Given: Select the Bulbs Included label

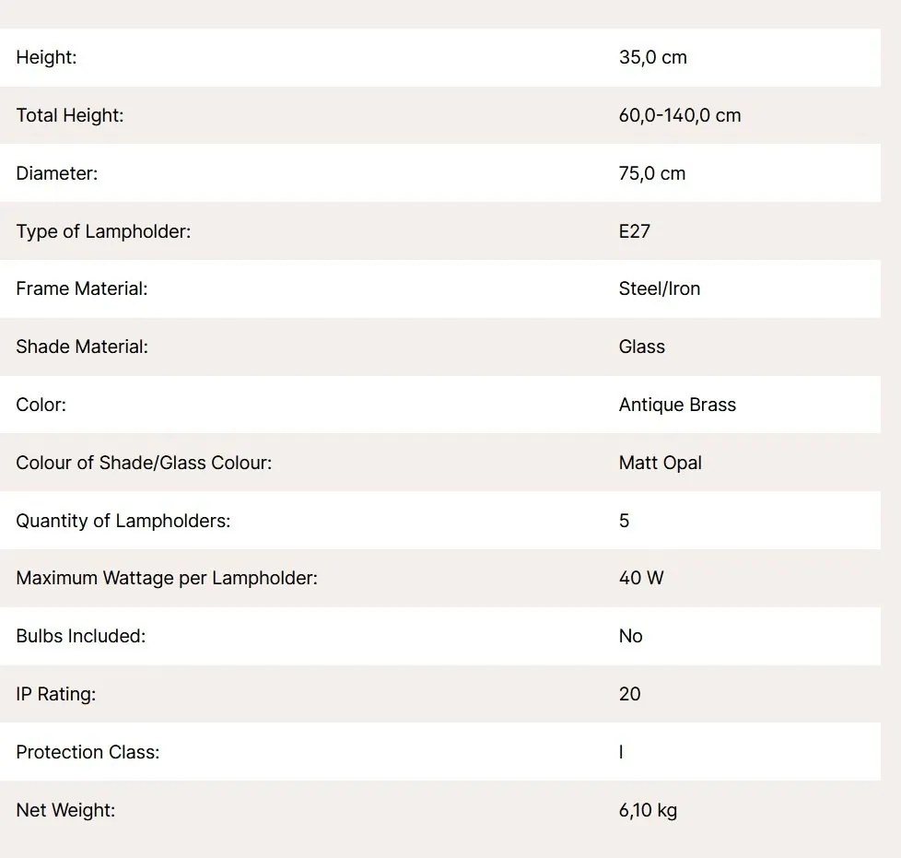Looking at the screenshot, I should (x=81, y=636).
